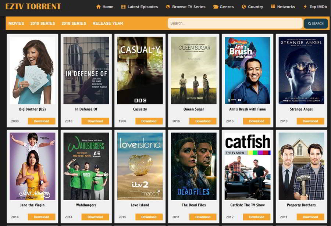331x226 pixels.
Task: Click the EZTV TORRENT logo
Action: click(33, 7)
